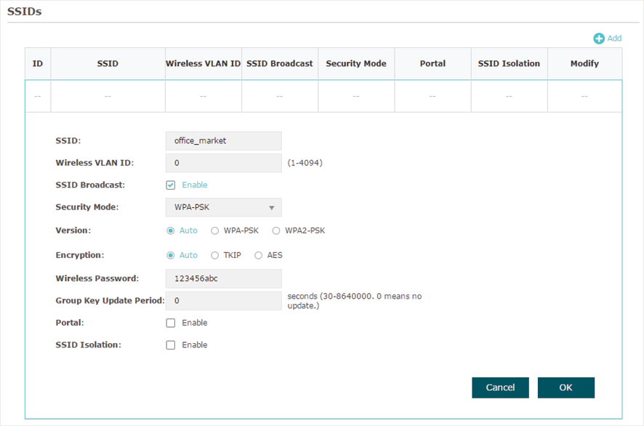
Task: Choose TKIP encryption
Action: click(215, 255)
